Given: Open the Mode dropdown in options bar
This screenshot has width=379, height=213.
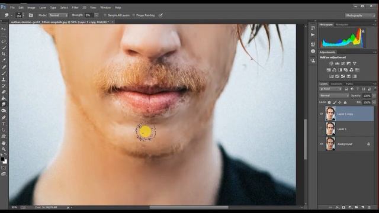Looking at the screenshot, I should [58, 15].
